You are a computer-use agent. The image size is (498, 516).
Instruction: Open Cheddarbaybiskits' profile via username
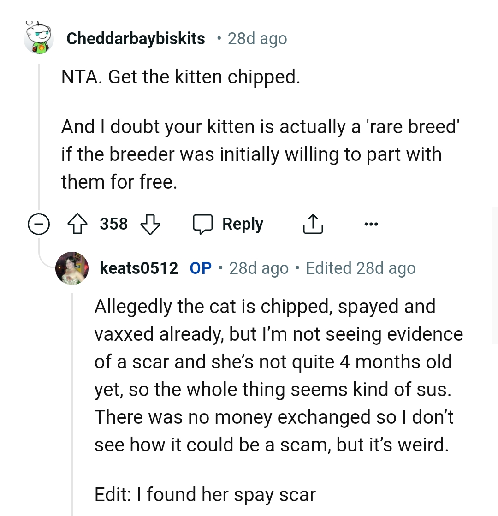click(136, 38)
